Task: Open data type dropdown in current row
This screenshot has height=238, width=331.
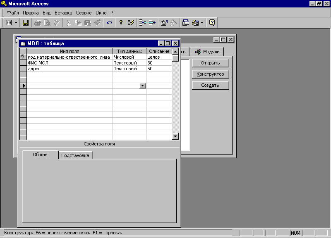Action: [x=143, y=86]
